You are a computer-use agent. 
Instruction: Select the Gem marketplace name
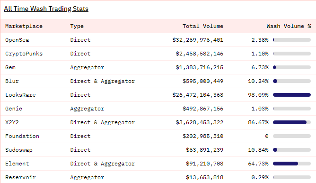click(x=10, y=67)
